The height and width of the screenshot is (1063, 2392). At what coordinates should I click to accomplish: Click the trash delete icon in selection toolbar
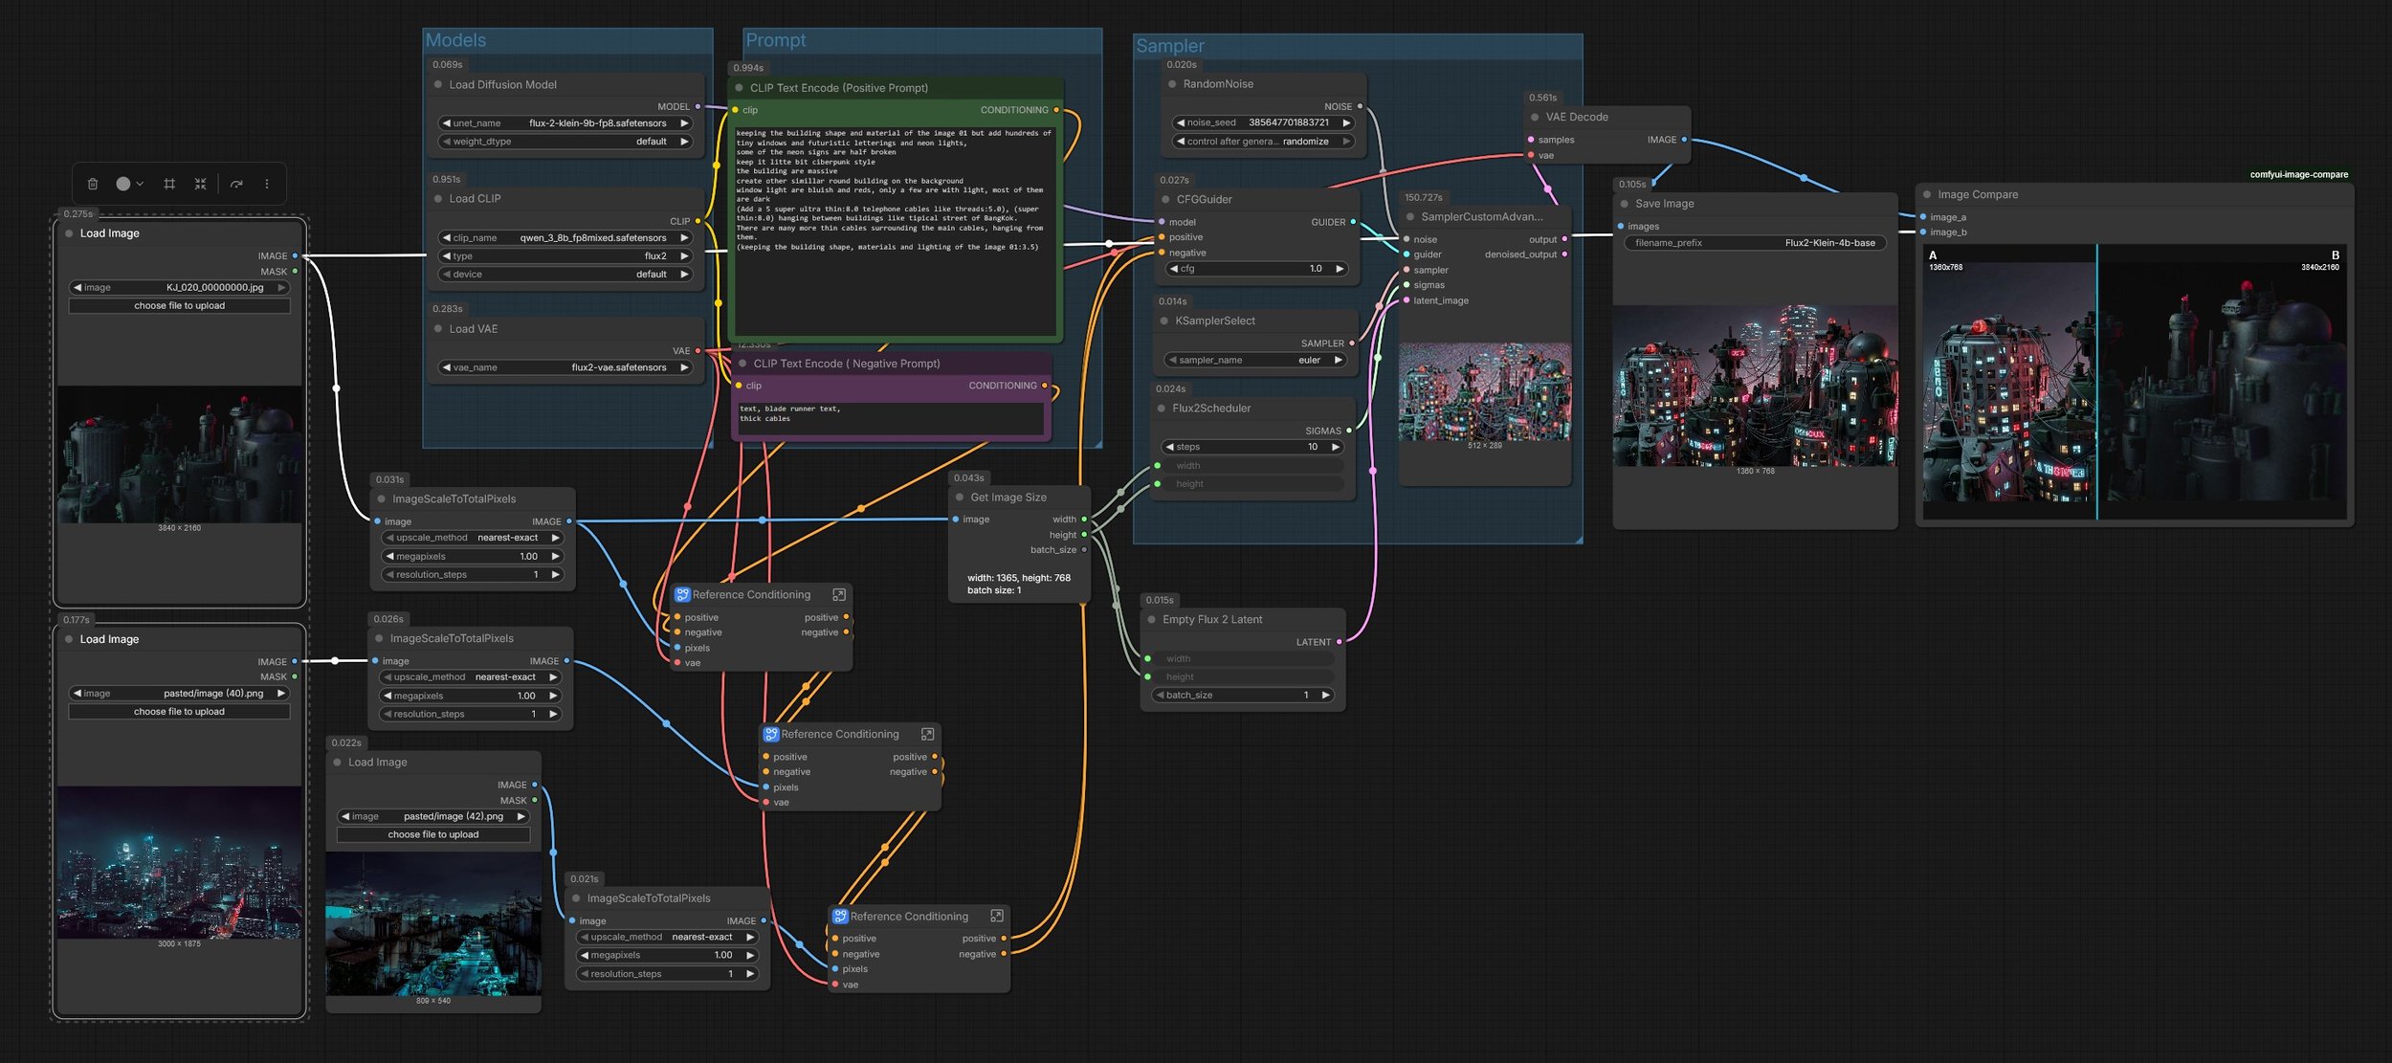coord(93,184)
